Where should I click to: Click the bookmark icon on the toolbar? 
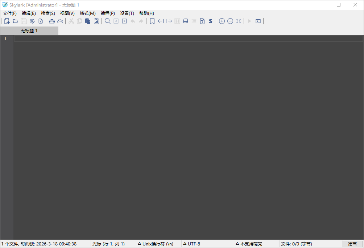point(152,21)
